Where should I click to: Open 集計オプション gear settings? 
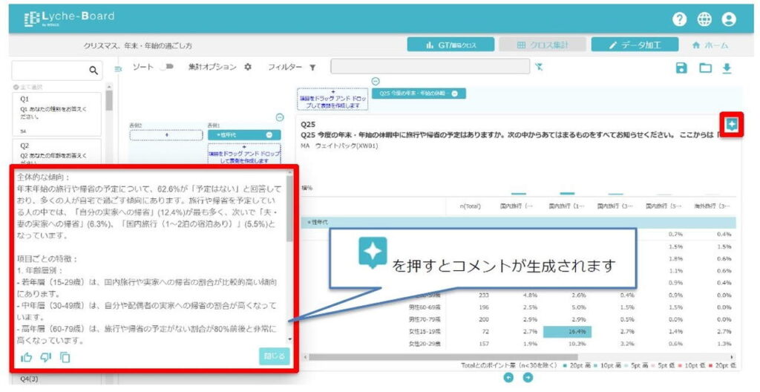pyautogui.click(x=248, y=67)
